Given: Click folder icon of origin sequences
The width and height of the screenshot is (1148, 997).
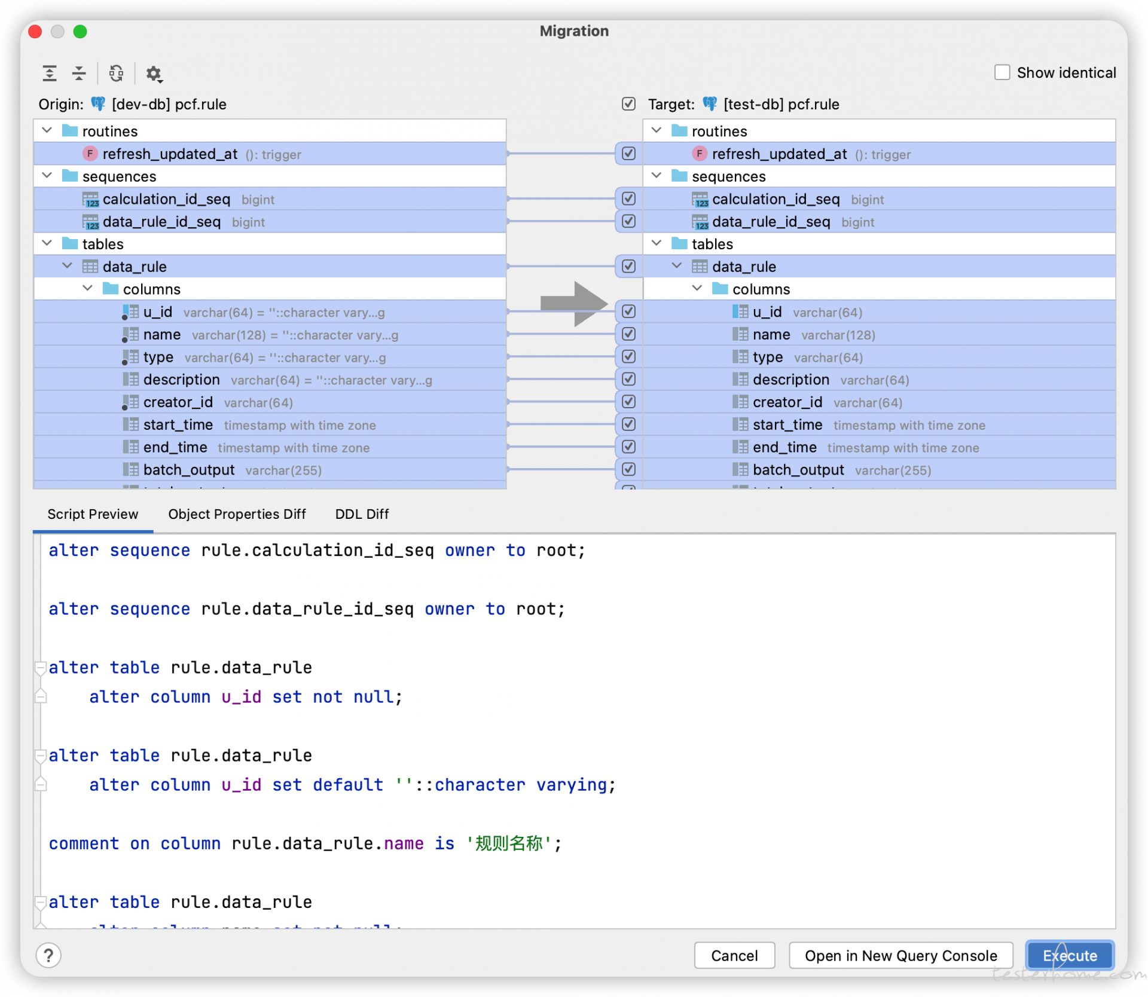Looking at the screenshot, I should click(70, 176).
